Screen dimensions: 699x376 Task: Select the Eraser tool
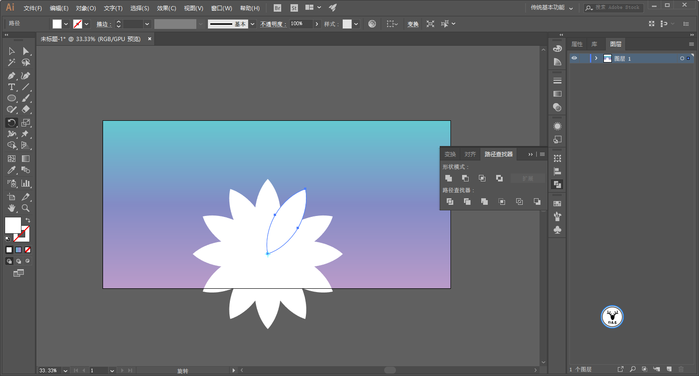click(x=26, y=109)
